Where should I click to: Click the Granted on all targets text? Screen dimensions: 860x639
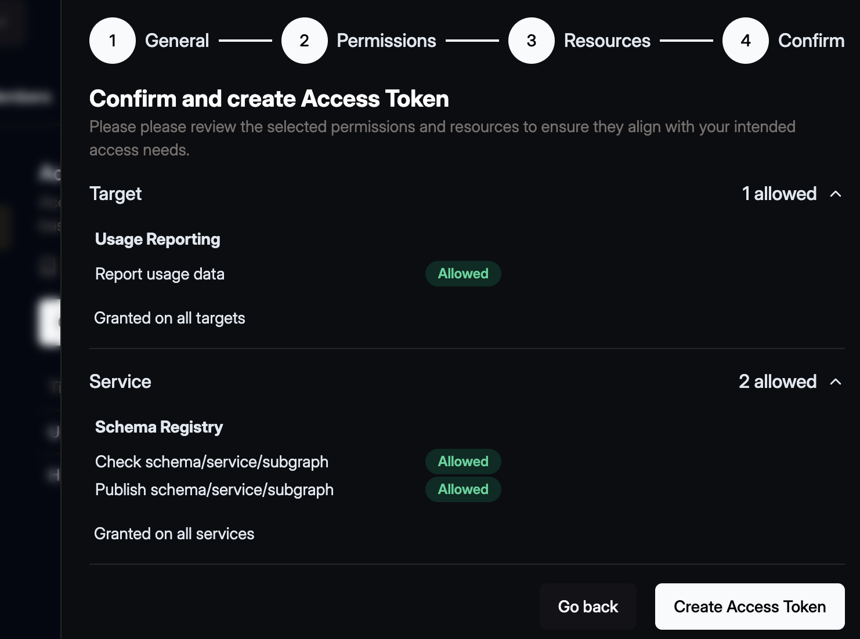(169, 318)
